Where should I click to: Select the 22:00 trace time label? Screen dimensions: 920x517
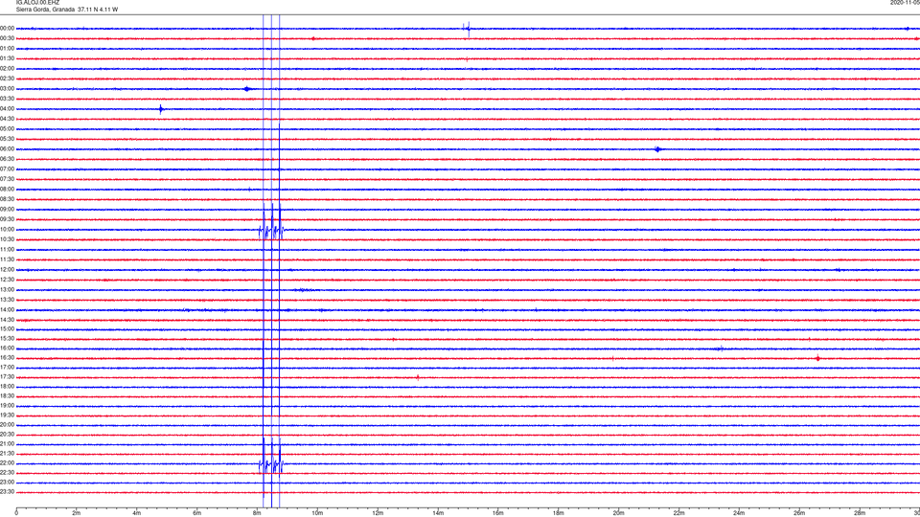[7, 463]
